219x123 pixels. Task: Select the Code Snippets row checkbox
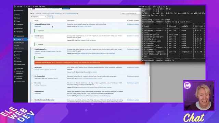pyautogui.click(x=33, y=36)
